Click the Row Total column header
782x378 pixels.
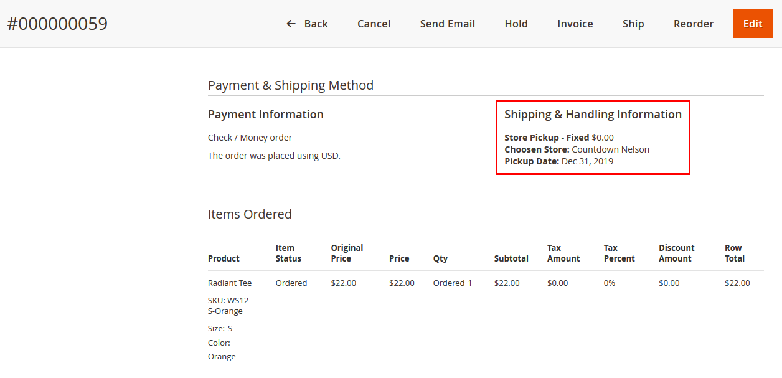(x=734, y=253)
